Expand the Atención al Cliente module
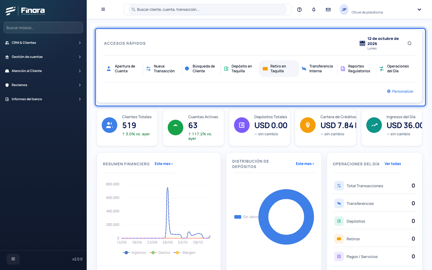The image size is (432, 270). click(43, 71)
